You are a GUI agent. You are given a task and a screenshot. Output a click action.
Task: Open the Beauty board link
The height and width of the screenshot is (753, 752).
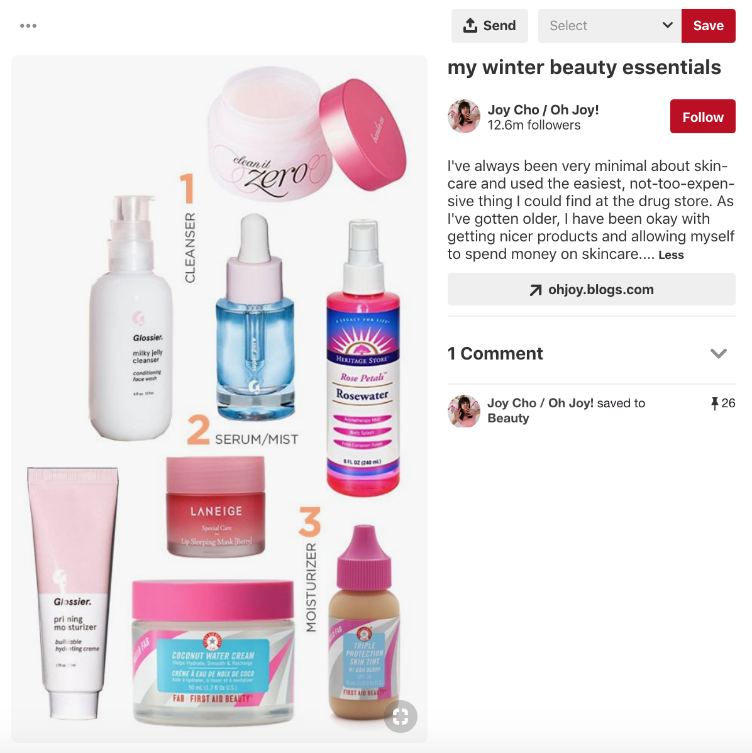tap(508, 418)
